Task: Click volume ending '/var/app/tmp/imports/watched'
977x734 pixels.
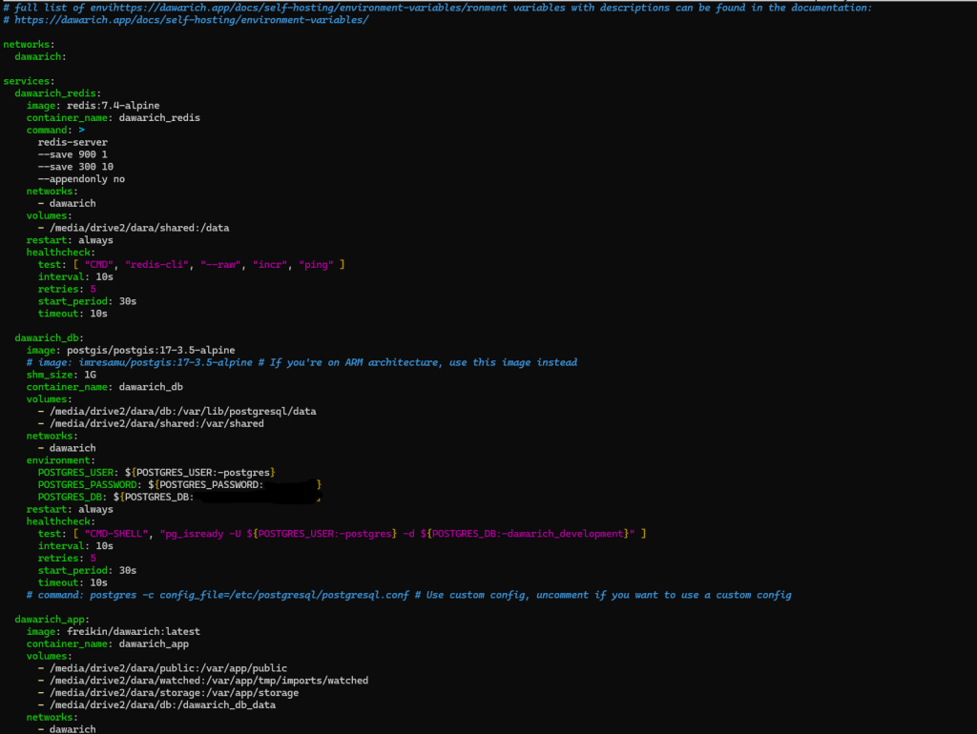Action: [x=209, y=681]
